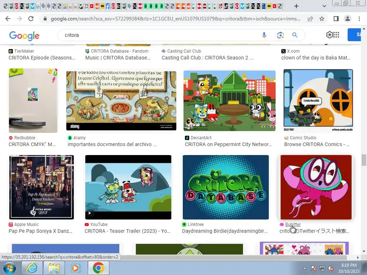
Task: Click the Redbubble source label
Action: 25,138
